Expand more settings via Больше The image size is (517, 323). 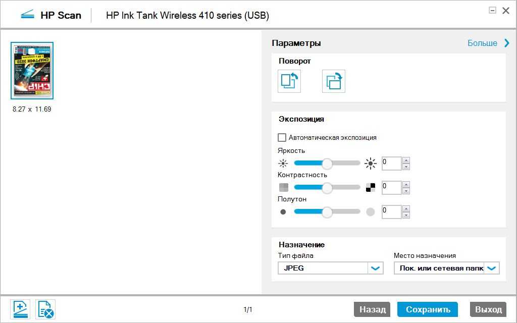coord(489,43)
